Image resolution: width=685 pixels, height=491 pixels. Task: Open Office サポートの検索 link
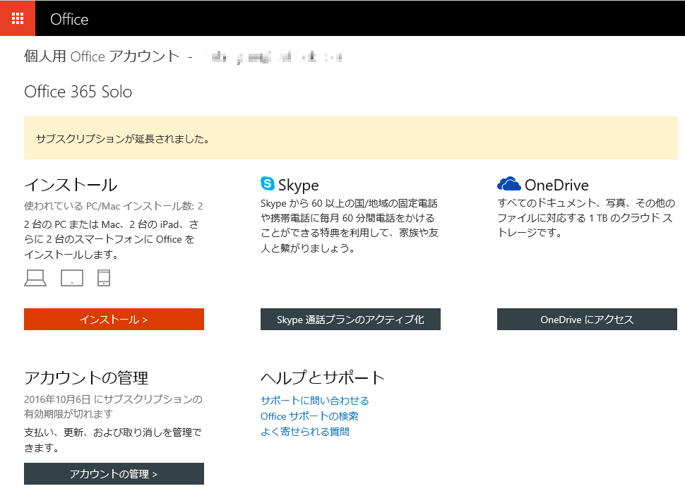tap(309, 416)
